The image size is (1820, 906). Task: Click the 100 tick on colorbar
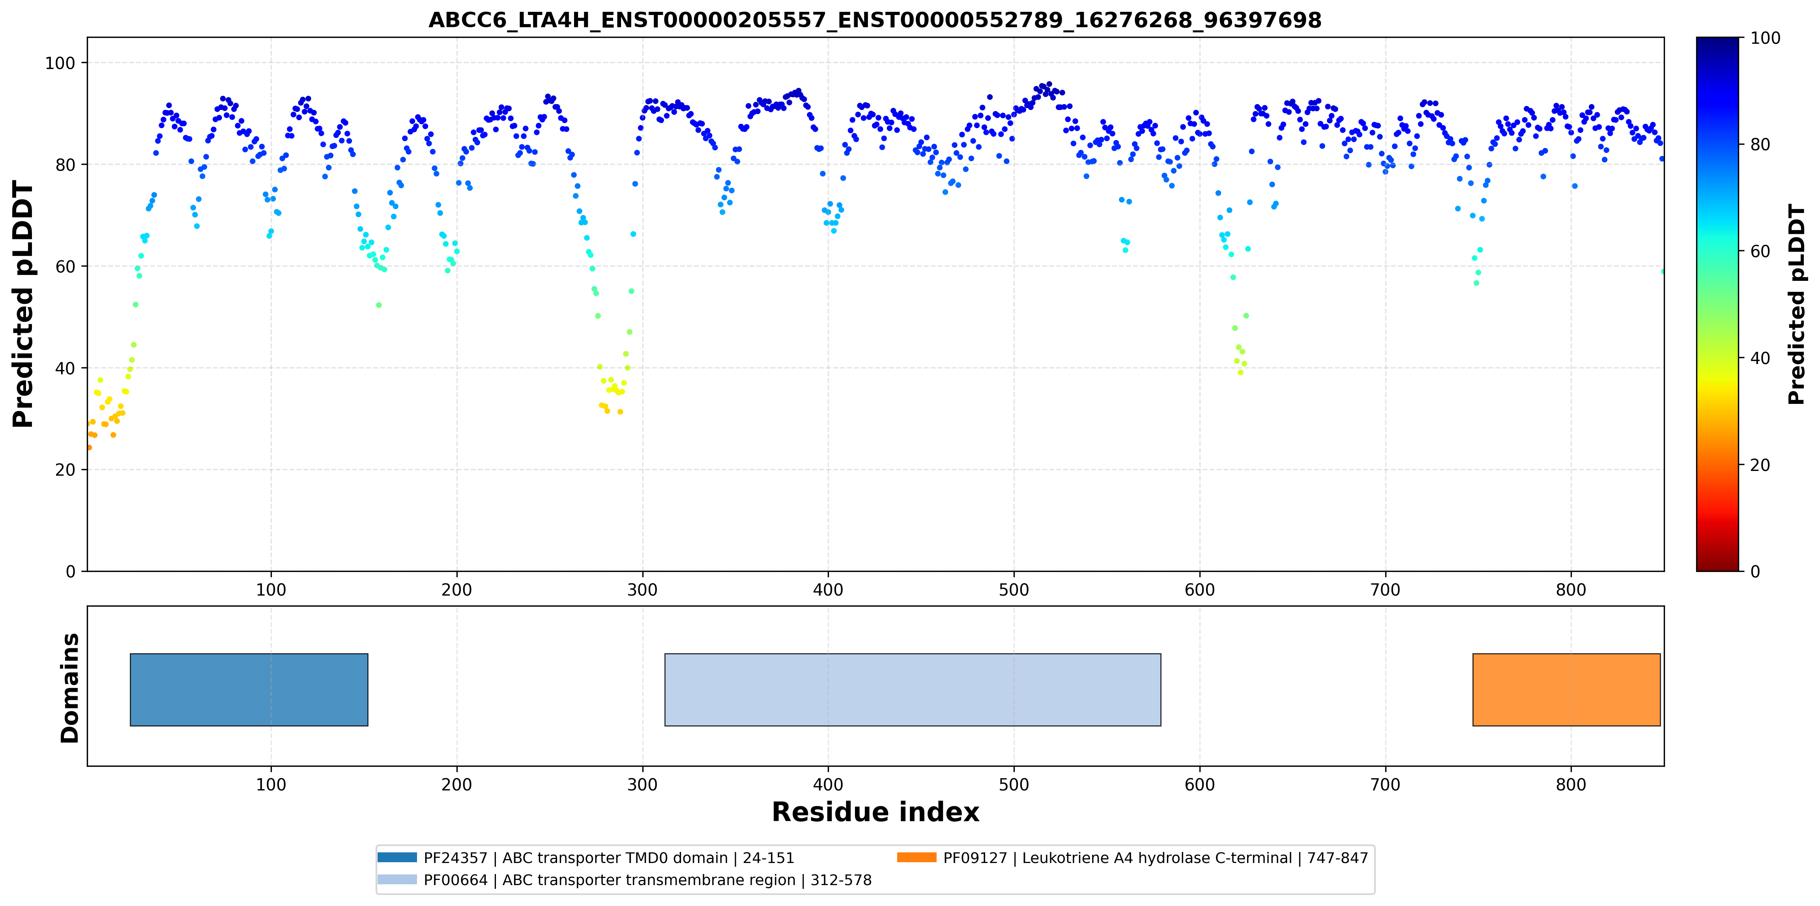click(1765, 38)
